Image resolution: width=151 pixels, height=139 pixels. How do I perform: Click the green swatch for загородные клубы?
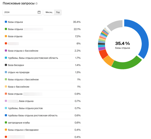click(6, 123)
